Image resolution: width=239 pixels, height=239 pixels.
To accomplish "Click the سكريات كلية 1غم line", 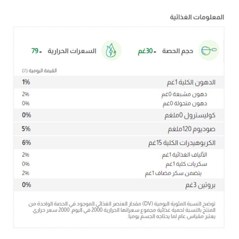I will point(186,164).
